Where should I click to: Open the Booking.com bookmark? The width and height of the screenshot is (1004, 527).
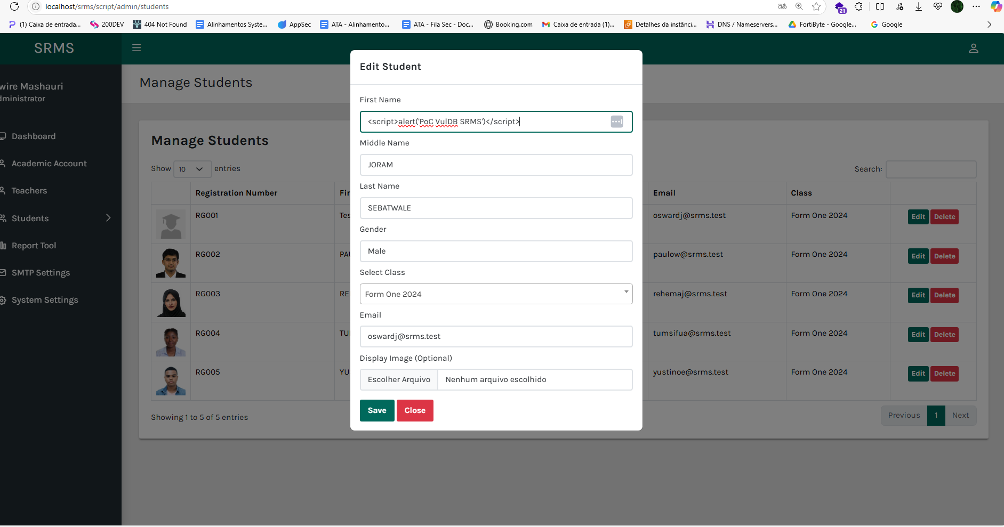tap(508, 25)
